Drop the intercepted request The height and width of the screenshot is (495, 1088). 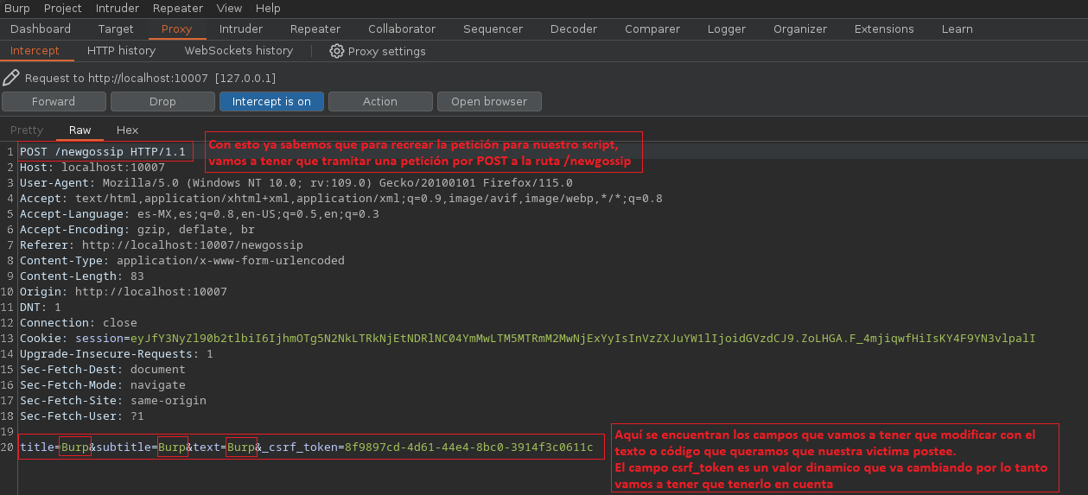pyautogui.click(x=162, y=101)
